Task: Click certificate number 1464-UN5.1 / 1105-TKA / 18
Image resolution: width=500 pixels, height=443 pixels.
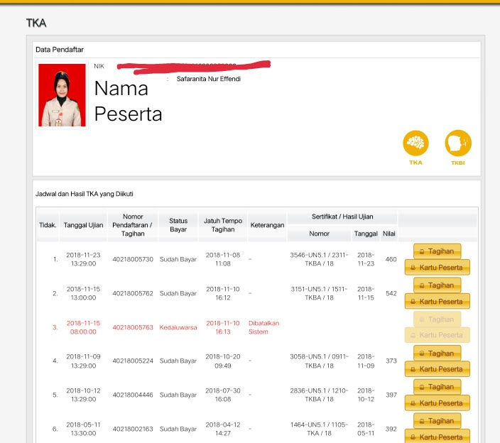Action: [319, 429]
